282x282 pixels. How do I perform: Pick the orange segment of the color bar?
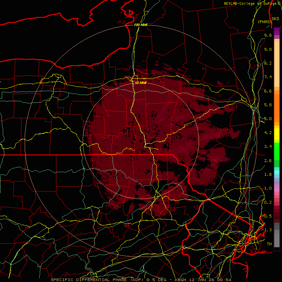pos(277,108)
